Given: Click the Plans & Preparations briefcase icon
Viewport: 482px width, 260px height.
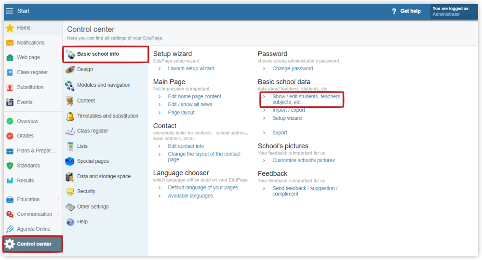Looking at the screenshot, I should (10, 151).
